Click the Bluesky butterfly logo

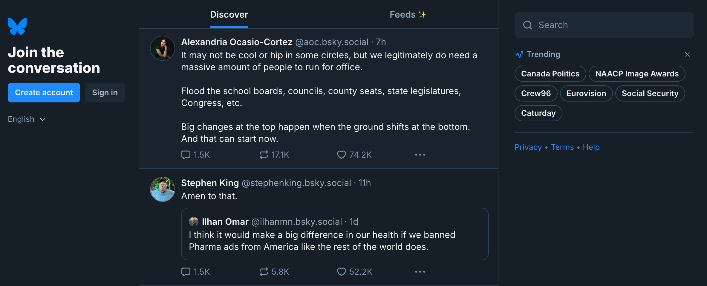[17, 26]
